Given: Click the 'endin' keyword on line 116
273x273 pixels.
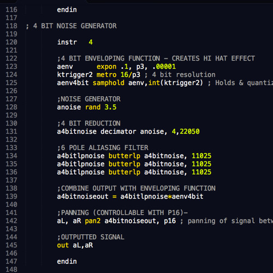Looking at the screenshot, I should (67, 10).
